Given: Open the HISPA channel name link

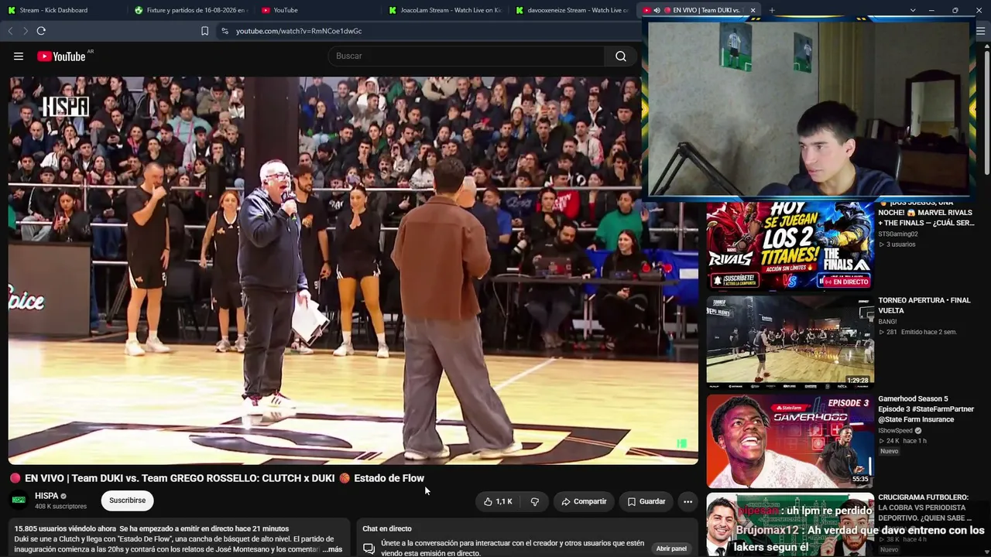Looking at the screenshot, I should point(46,496).
